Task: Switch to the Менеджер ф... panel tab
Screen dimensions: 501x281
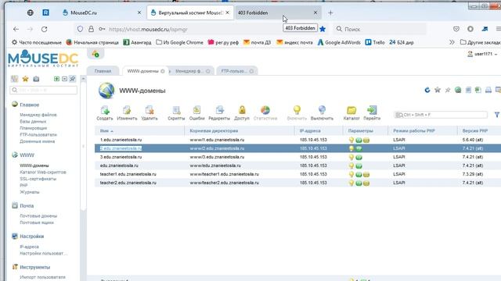Action: [189, 71]
